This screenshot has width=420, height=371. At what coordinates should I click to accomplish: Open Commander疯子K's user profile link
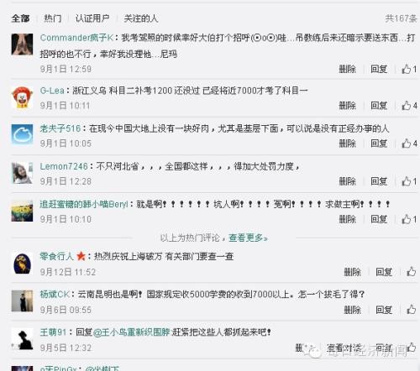tap(76, 38)
